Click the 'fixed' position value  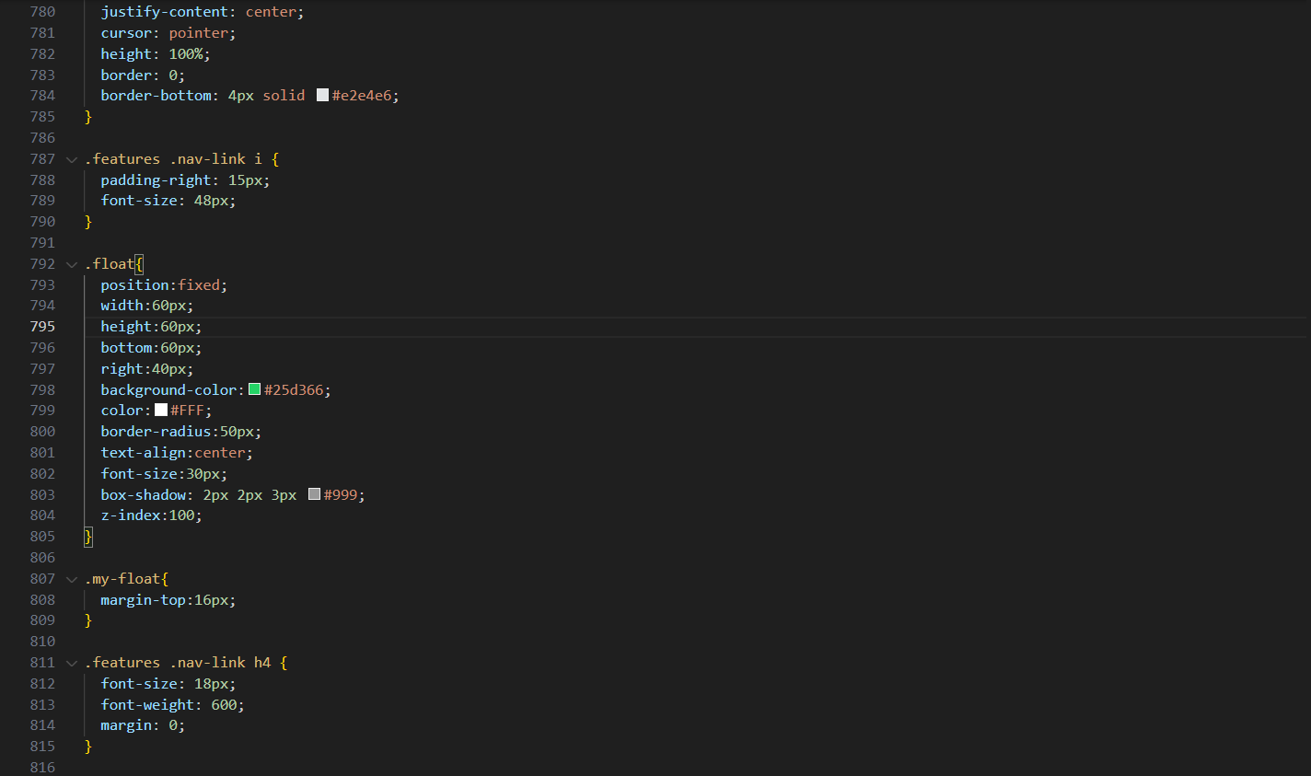pos(199,285)
